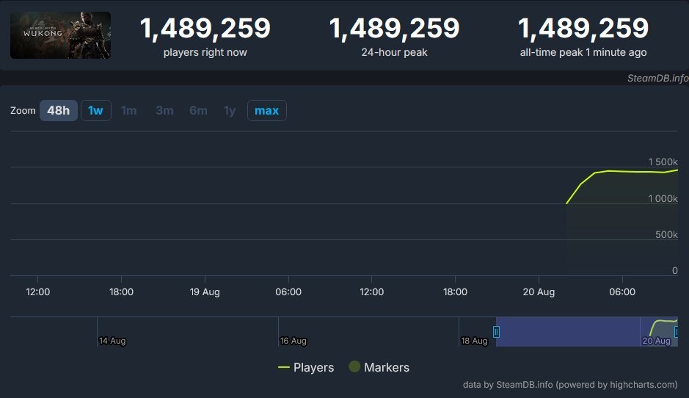Click the 'all-time peak 1 minute ago' label
Image resolution: width=689 pixels, height=398 pixels.
click(583, 52)
